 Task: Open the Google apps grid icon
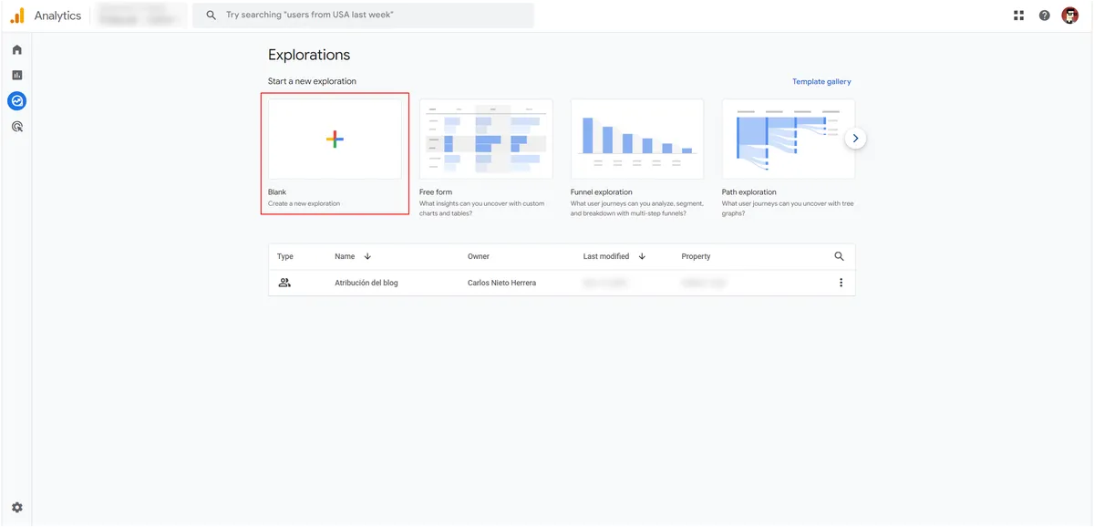1019,15
